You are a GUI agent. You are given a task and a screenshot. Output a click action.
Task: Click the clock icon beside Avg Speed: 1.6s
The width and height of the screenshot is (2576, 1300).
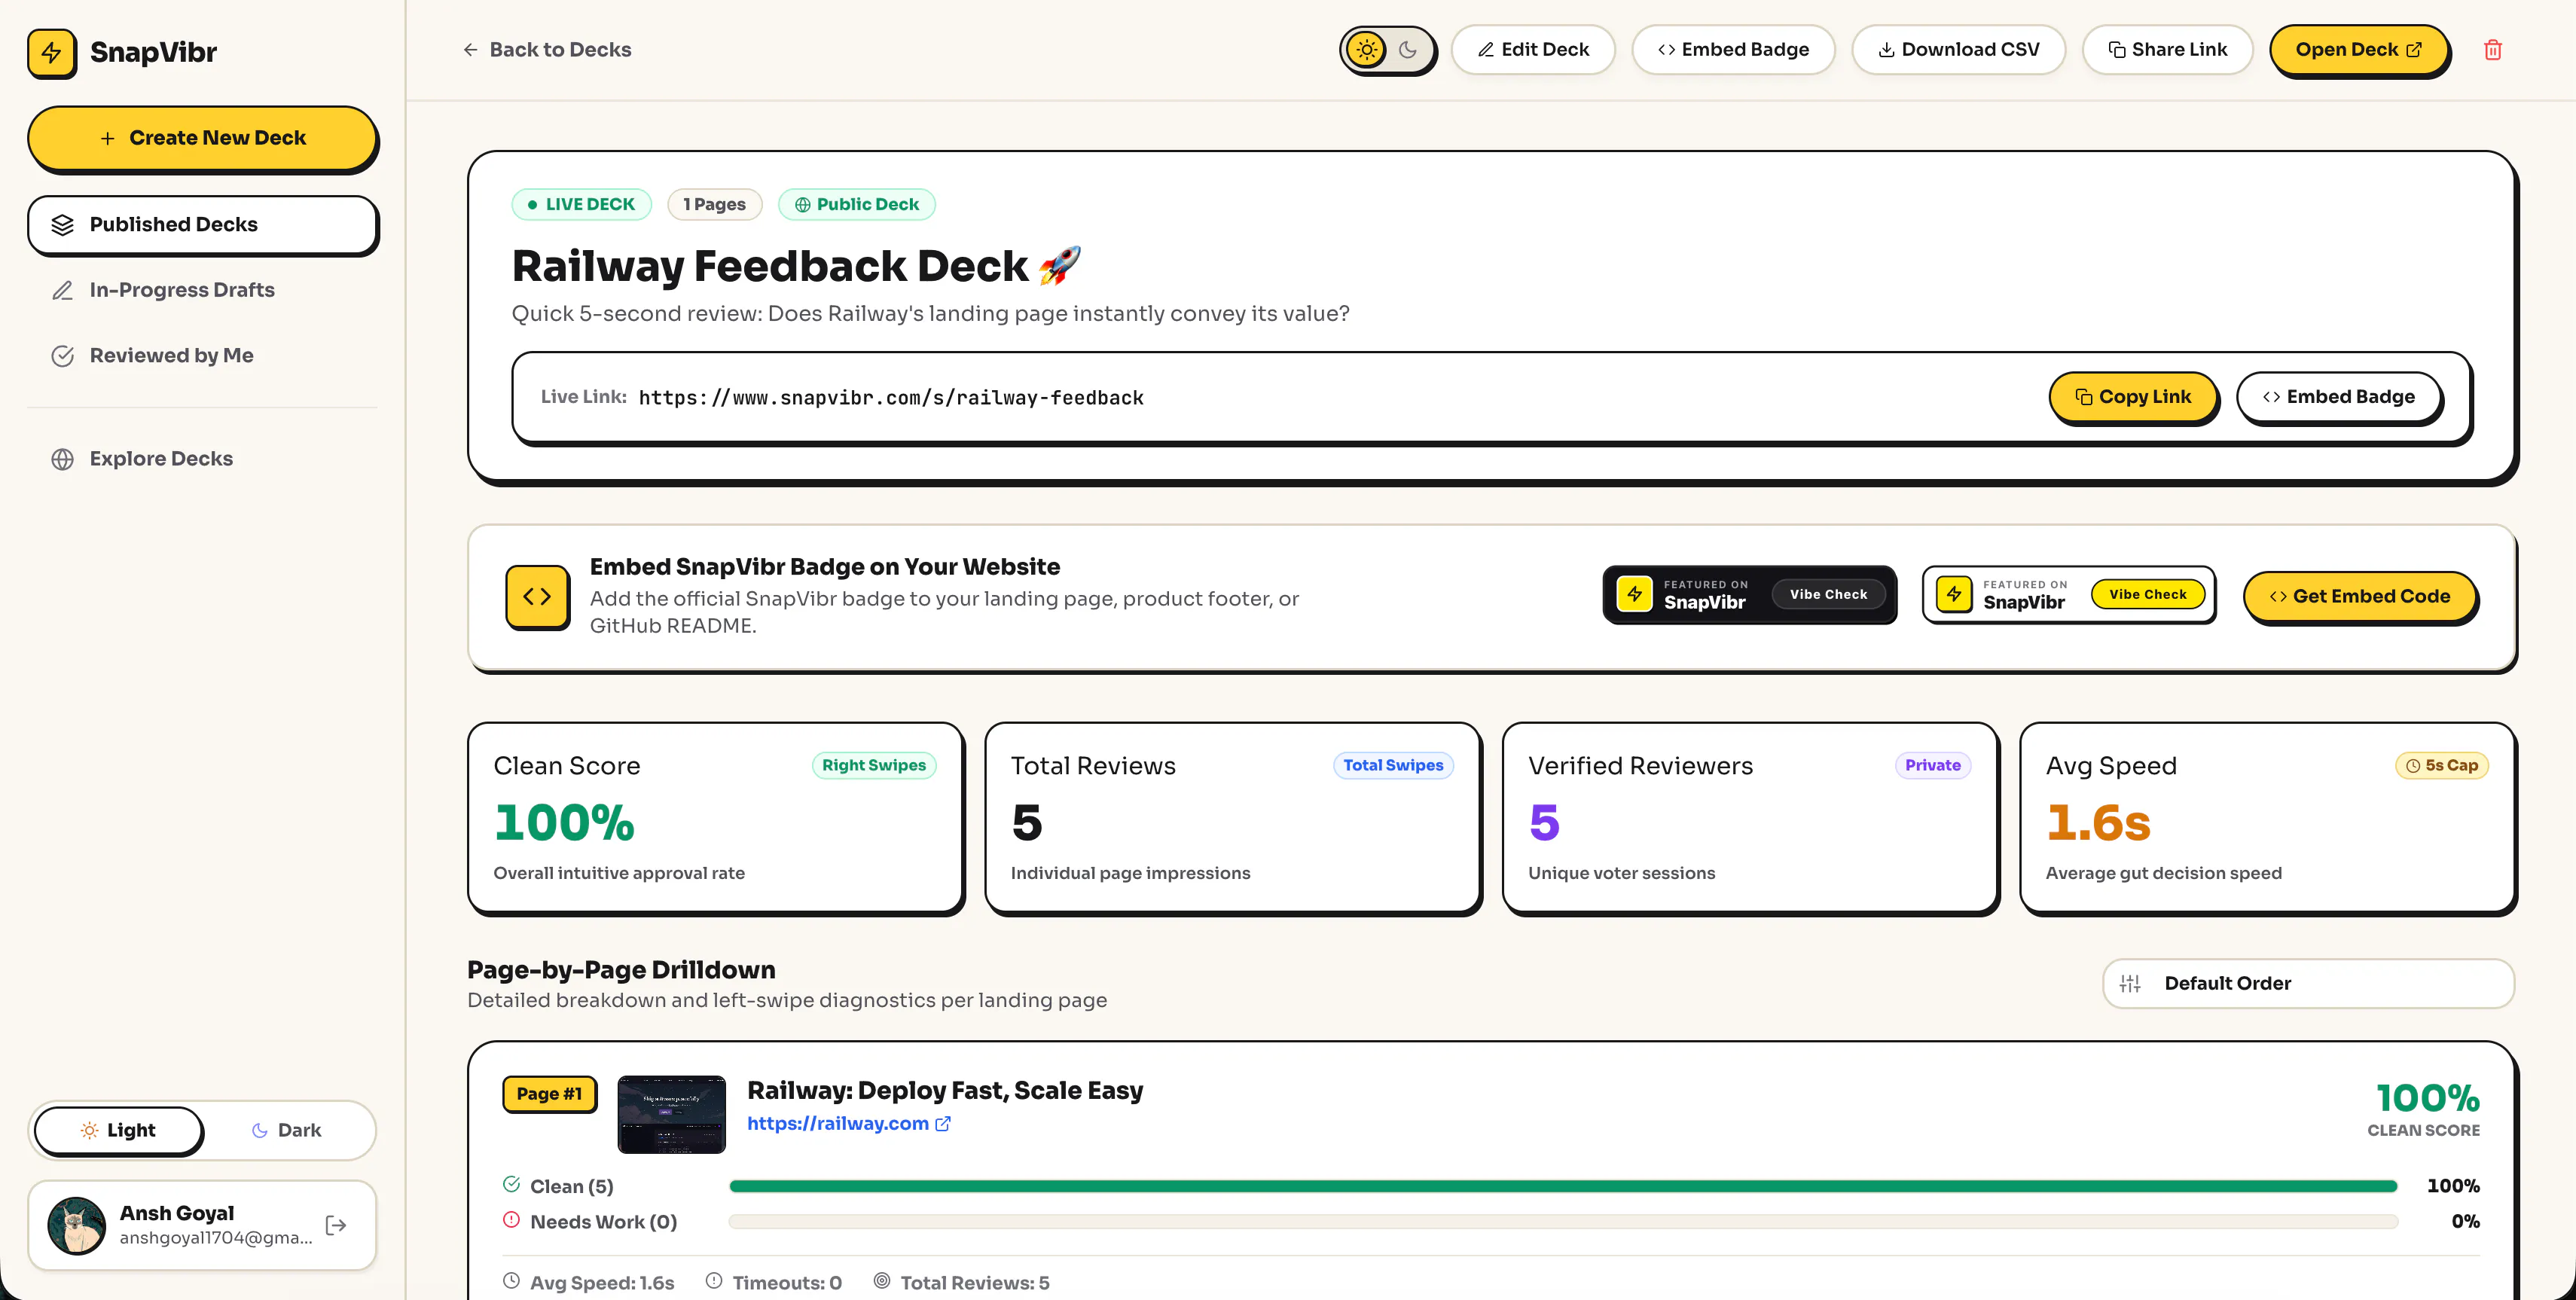511,1281
